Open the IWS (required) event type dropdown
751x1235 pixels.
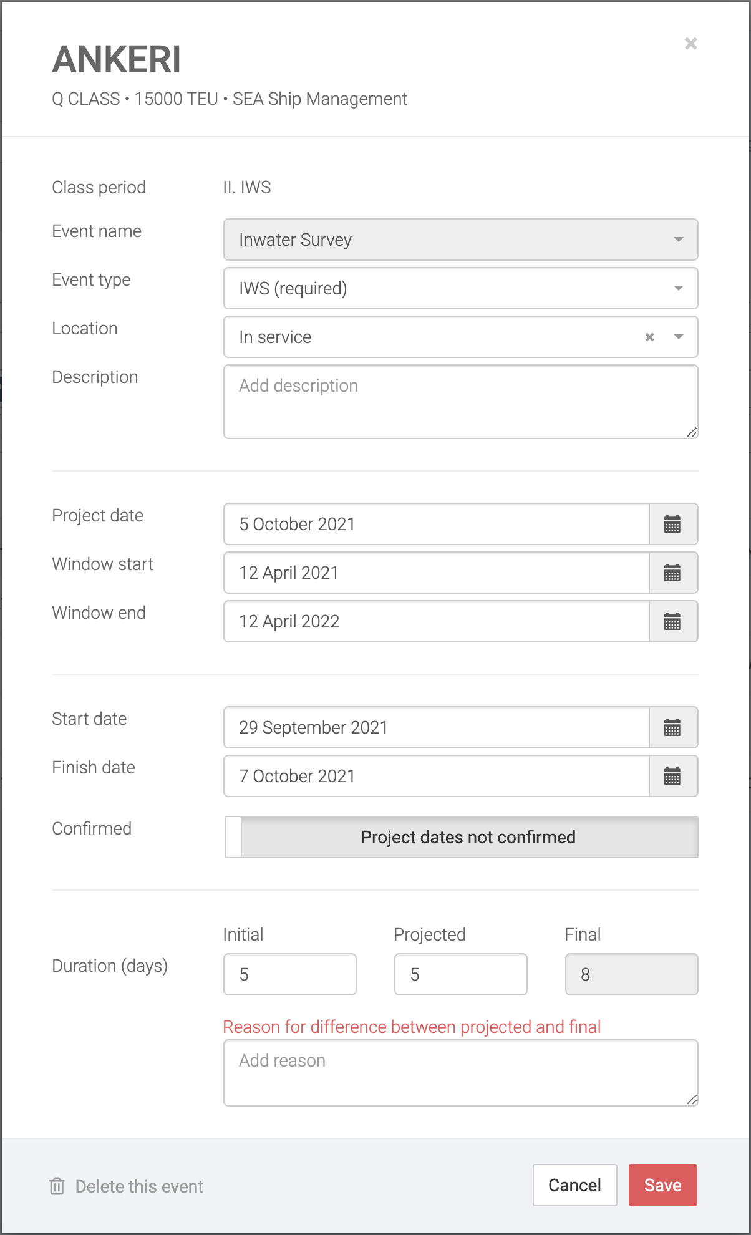click(678, 288)
